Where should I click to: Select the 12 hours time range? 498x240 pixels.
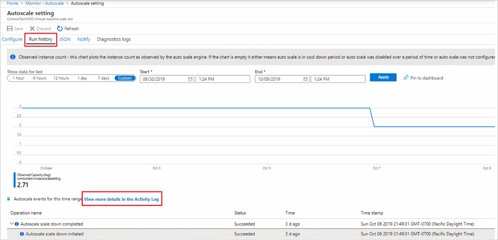tap(61, 78)
